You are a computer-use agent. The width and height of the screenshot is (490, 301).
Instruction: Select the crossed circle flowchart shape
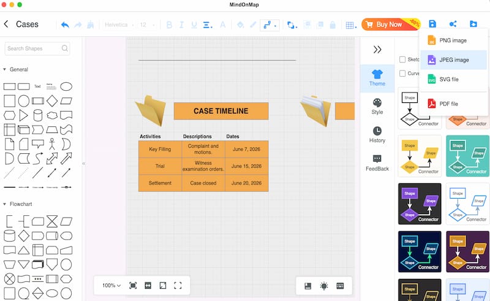click(9, 278)
